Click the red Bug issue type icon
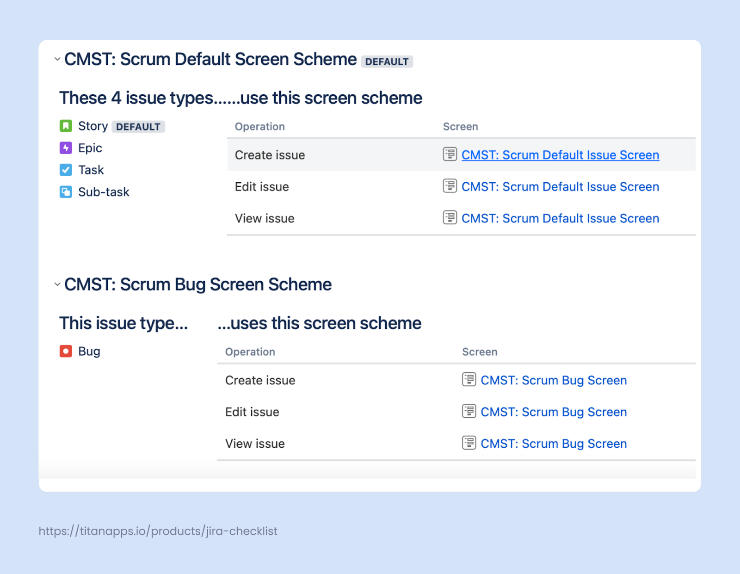This screenshot has width=740, height=574. (x=66, y=351)
